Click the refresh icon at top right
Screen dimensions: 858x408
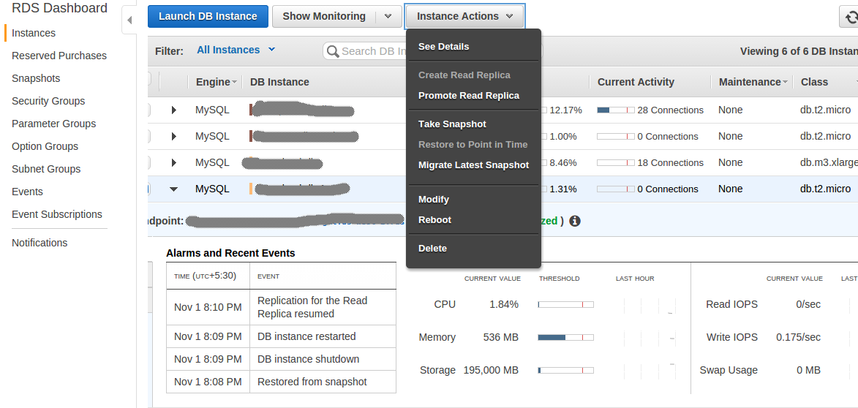coord(851,17)
